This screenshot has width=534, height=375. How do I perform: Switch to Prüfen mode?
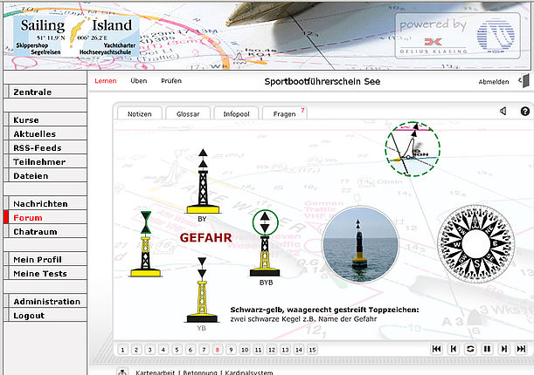pyautogui.click(x=171, y=81)
